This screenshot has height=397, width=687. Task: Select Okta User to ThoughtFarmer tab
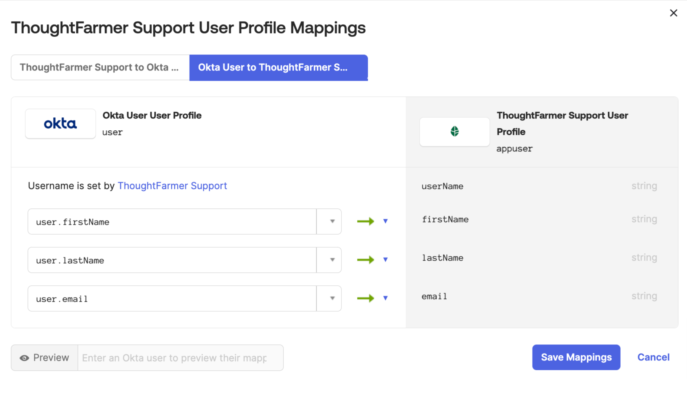(x=278, y=67)
